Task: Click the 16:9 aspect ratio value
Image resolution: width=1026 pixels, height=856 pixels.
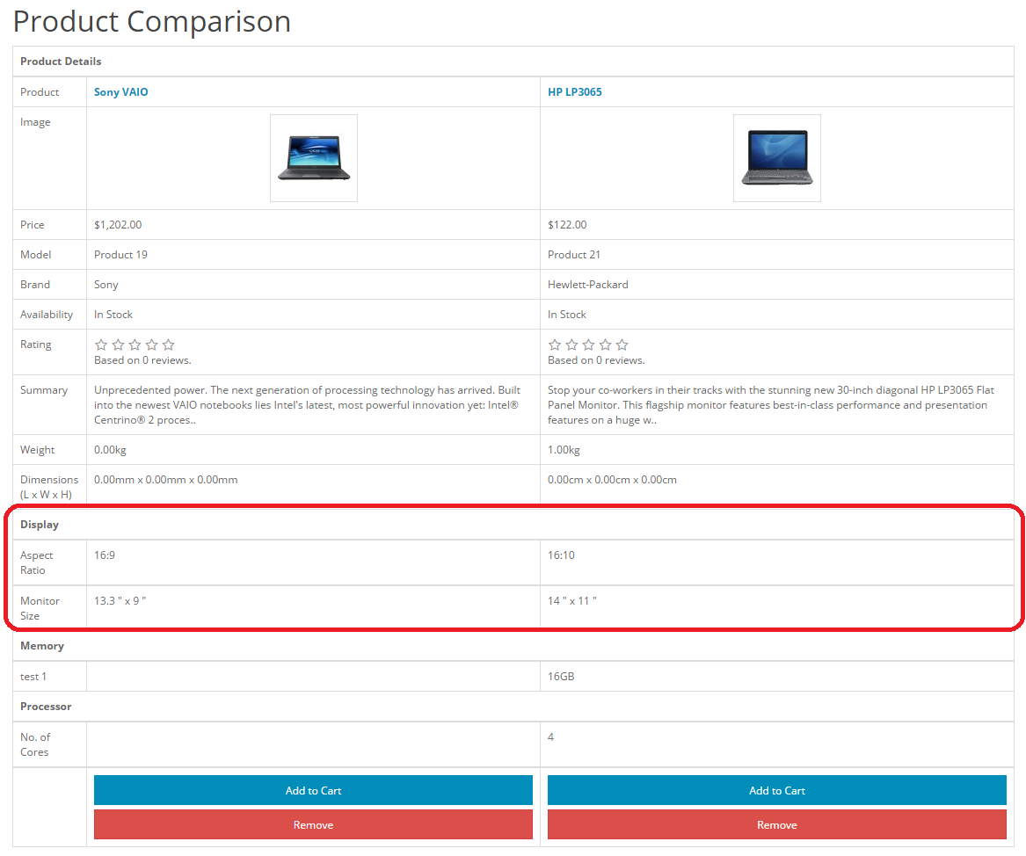Action: point(105,555)
